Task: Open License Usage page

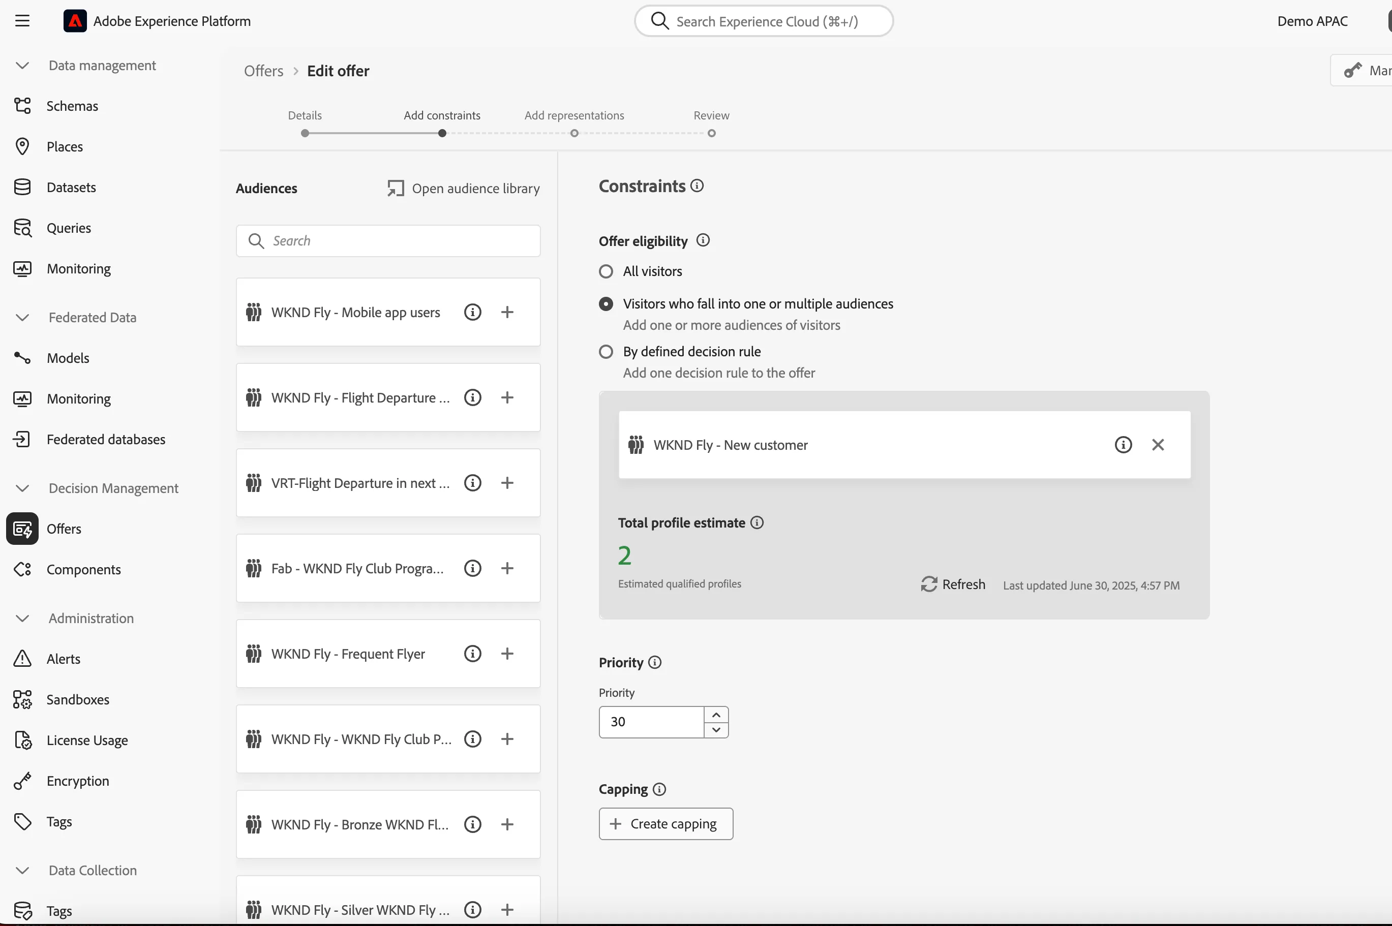Action: coord(87,740)
